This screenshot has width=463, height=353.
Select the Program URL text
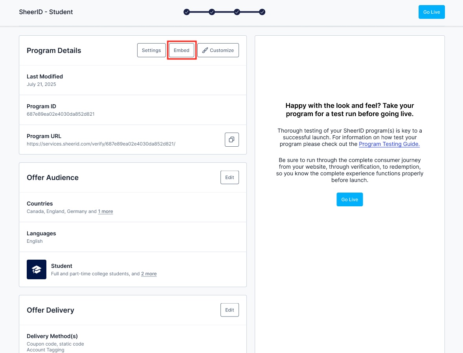(x=101, y=144)
